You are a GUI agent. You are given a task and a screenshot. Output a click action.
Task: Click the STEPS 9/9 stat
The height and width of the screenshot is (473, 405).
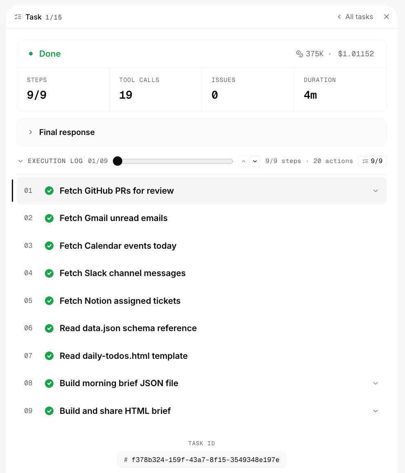(x=63, y=89)
